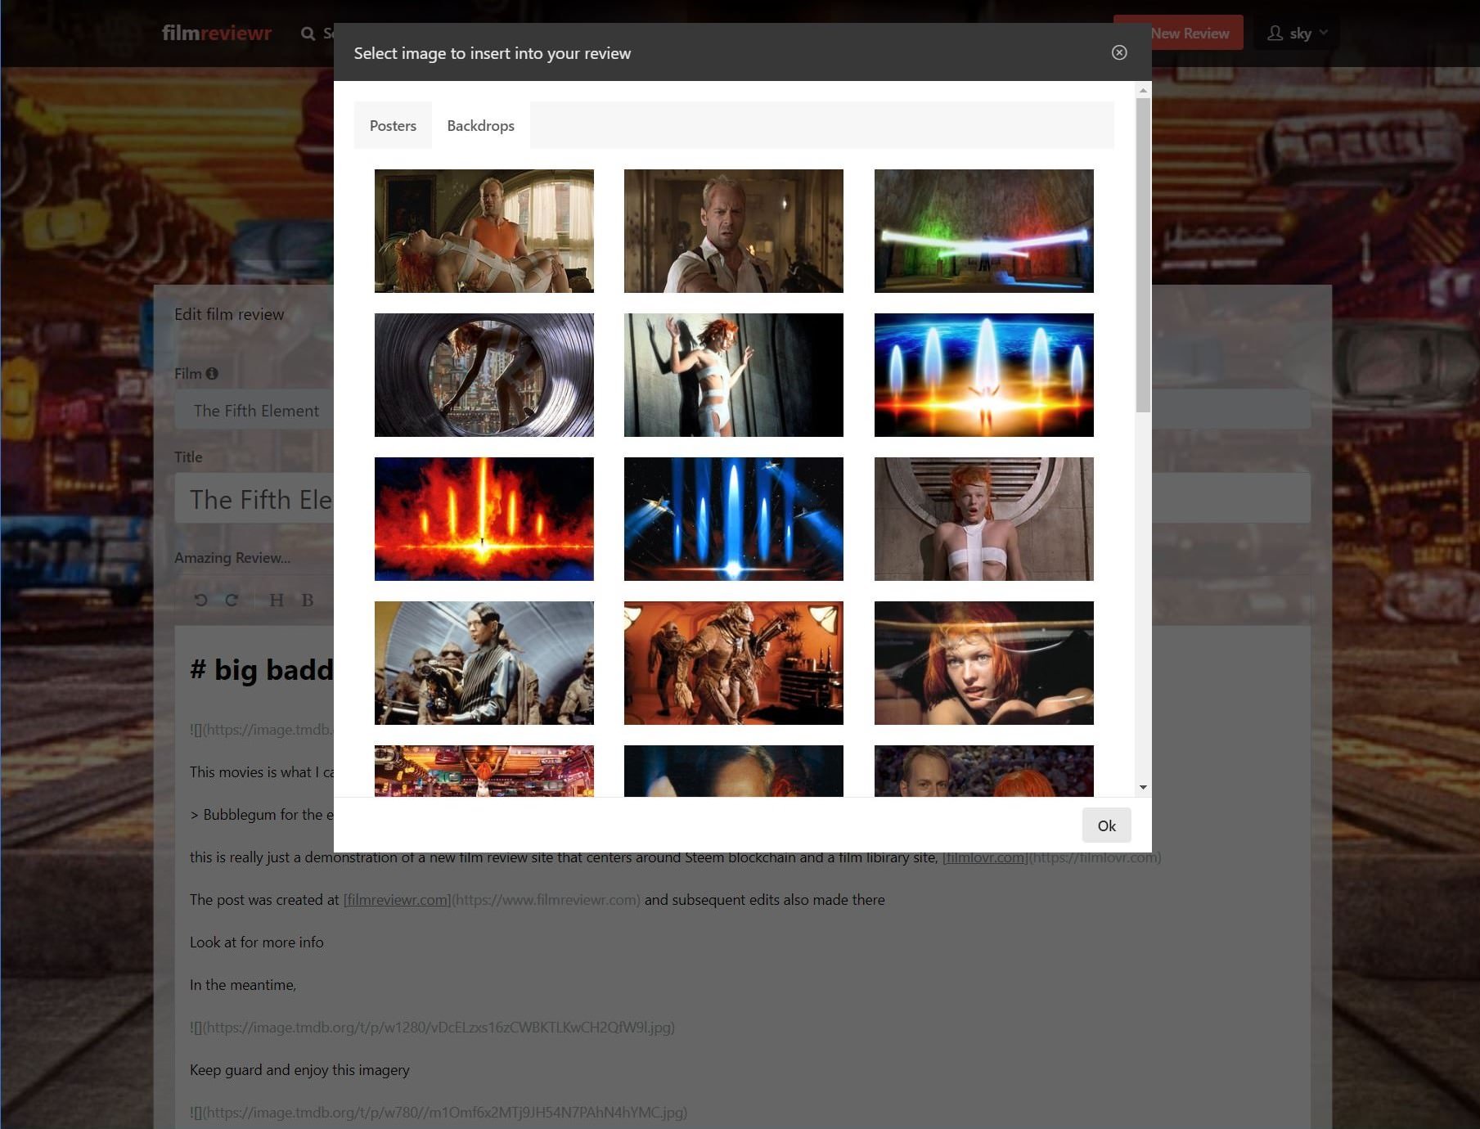Viewport: 1480px width, 1129px height.
Task: Switch to the Posters tab
Action: tap(393, 125)
